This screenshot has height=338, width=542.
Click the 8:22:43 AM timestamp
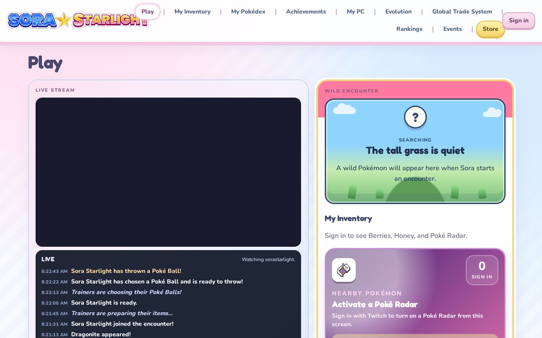[x=55, y=271]
